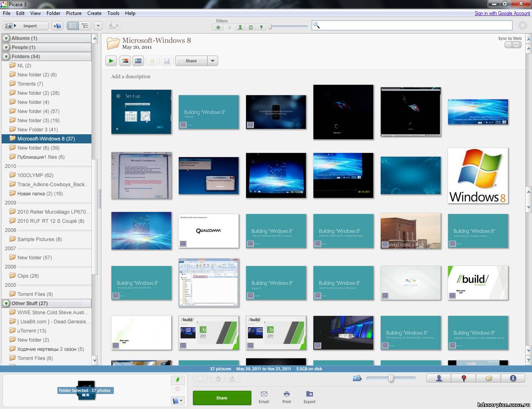Open the Windows 8 logo thumbnail
This screenshot has height=409, width=532.
point(478,175)
